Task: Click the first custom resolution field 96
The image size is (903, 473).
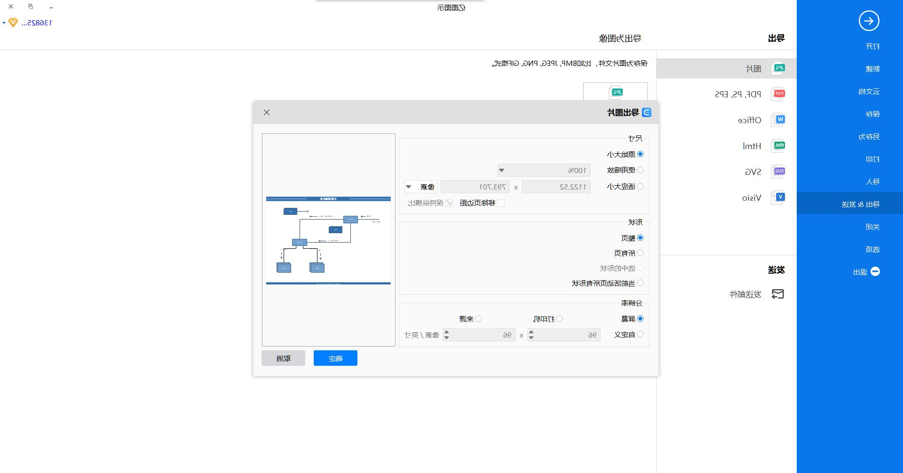Action: coord(568,335)
